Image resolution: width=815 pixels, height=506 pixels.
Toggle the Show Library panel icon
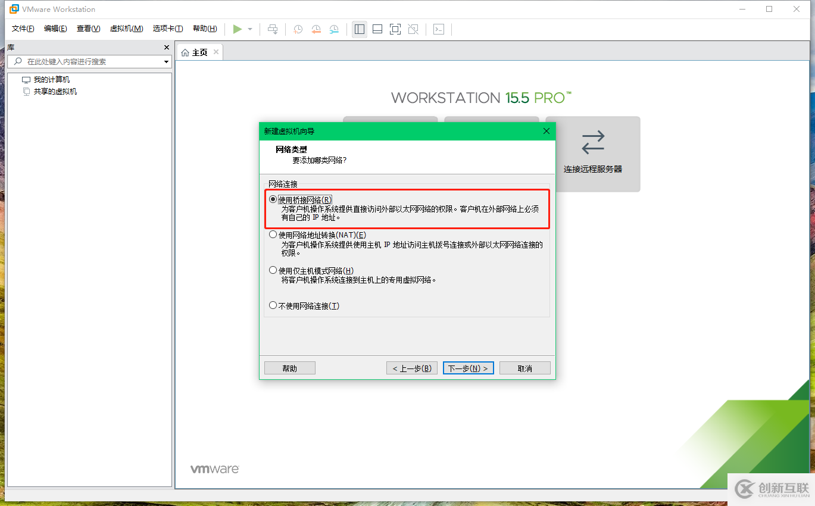[x=359, y=29]
